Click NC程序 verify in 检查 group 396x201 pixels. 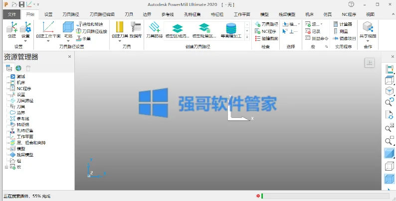265,31
